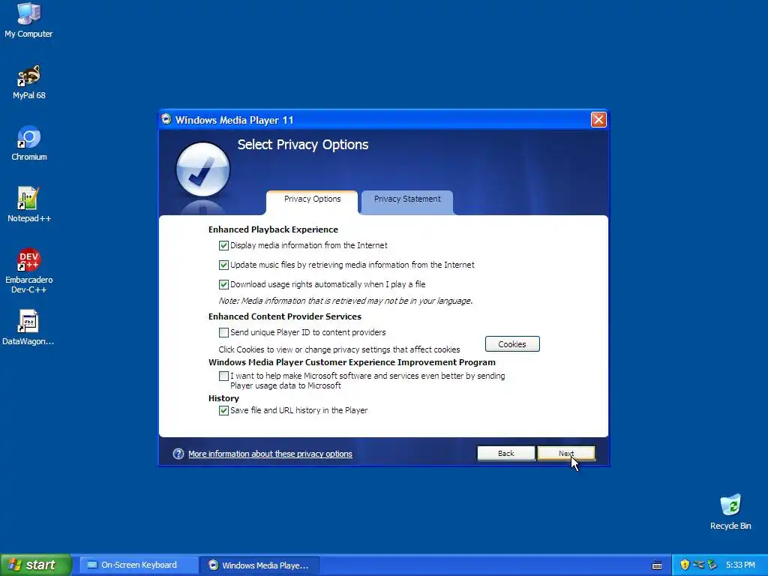Screen dimensions: 768x576
Task: Toggle Download usage rights automatically checkbox
Action: [223, 284]
